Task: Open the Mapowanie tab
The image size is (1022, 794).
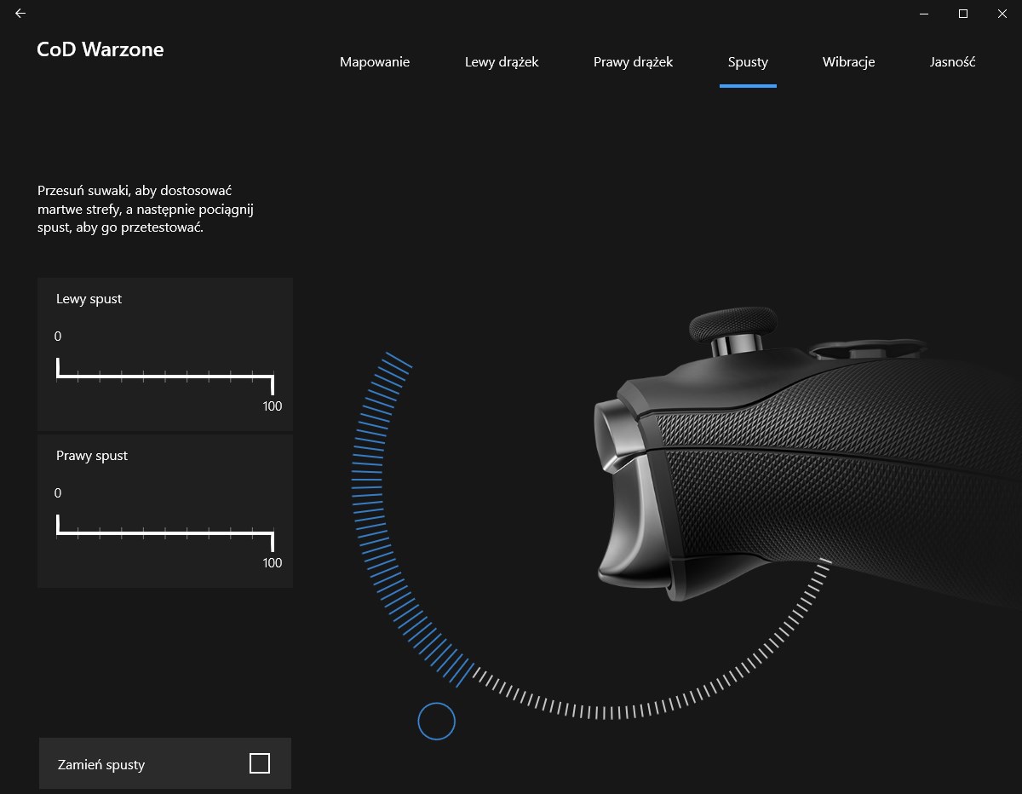Action: tap(375, 62)
